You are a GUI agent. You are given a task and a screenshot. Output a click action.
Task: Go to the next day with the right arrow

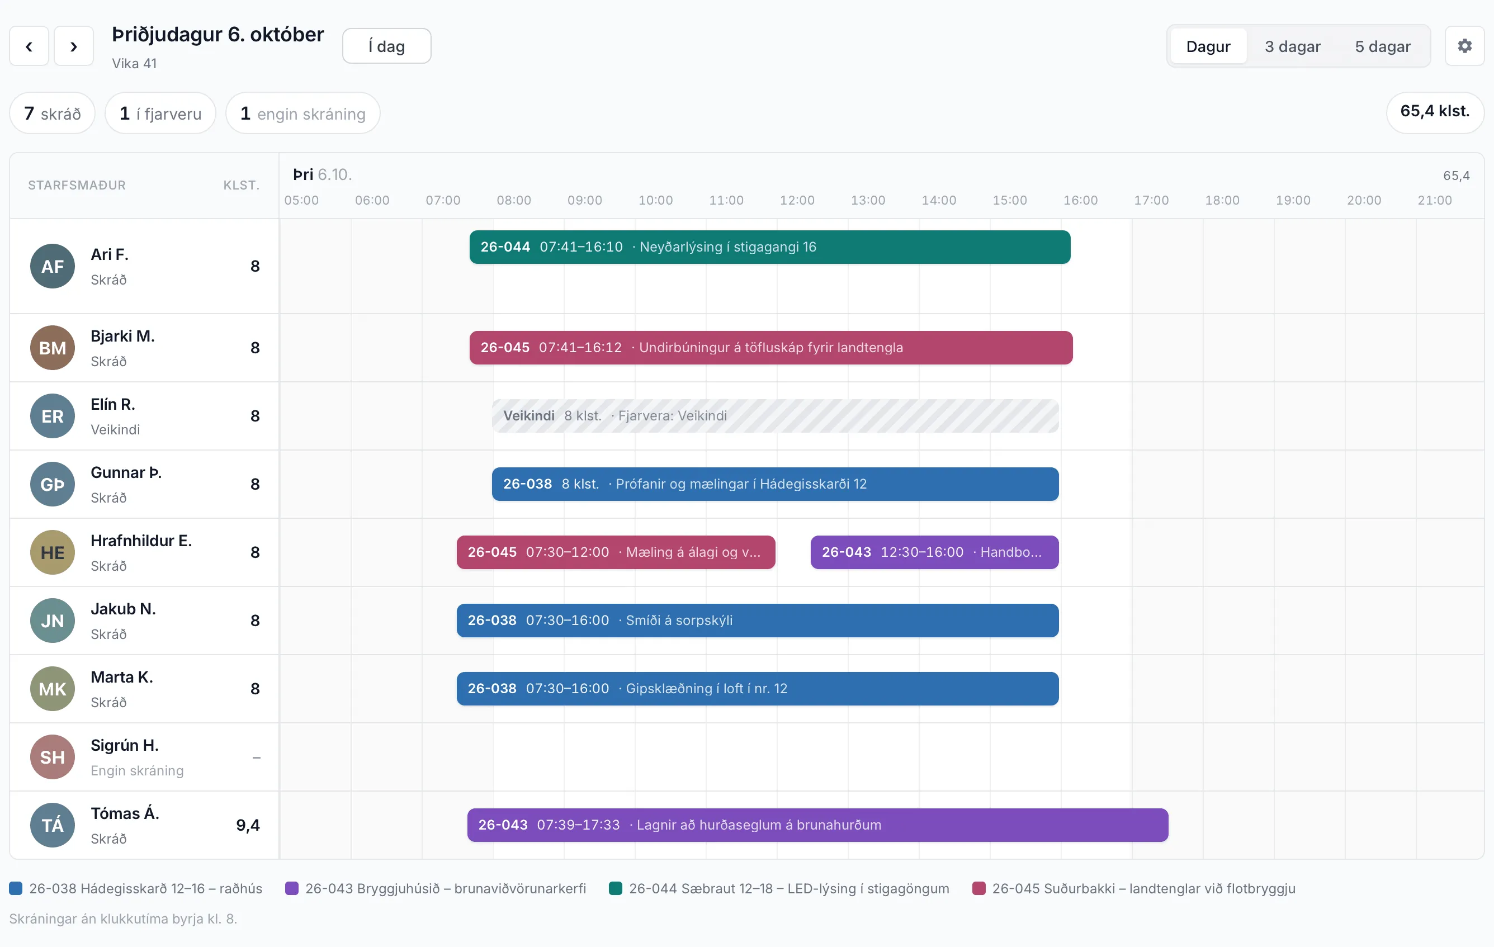(x=73, y=46)
